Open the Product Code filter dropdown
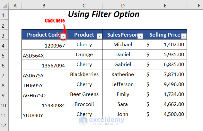The height and width of the screenshot is (131, 203). (63, 36)
